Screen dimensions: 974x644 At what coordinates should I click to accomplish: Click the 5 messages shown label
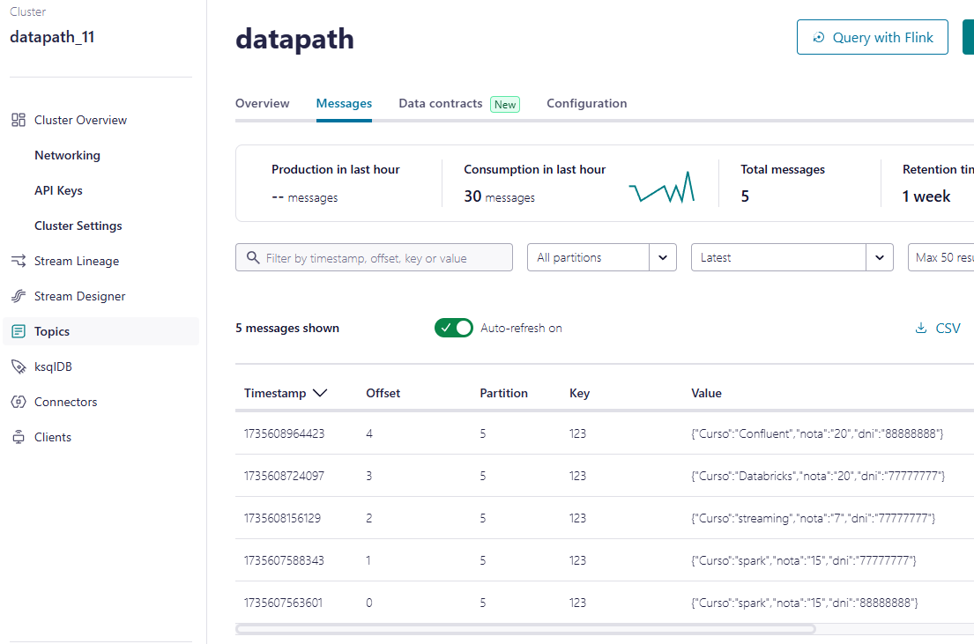pos(287,328)
